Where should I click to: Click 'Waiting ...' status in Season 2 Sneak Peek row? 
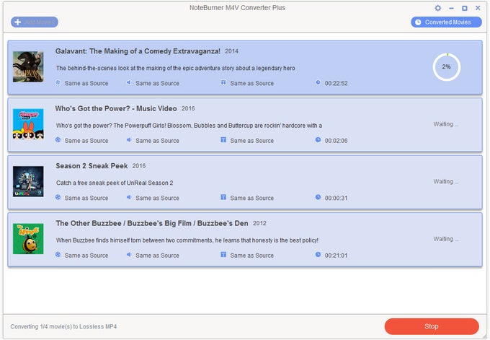[446, 181]
